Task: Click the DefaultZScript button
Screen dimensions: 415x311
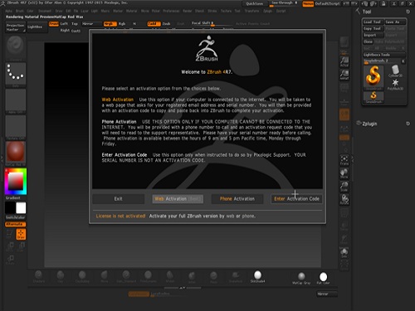Action: 328,4
